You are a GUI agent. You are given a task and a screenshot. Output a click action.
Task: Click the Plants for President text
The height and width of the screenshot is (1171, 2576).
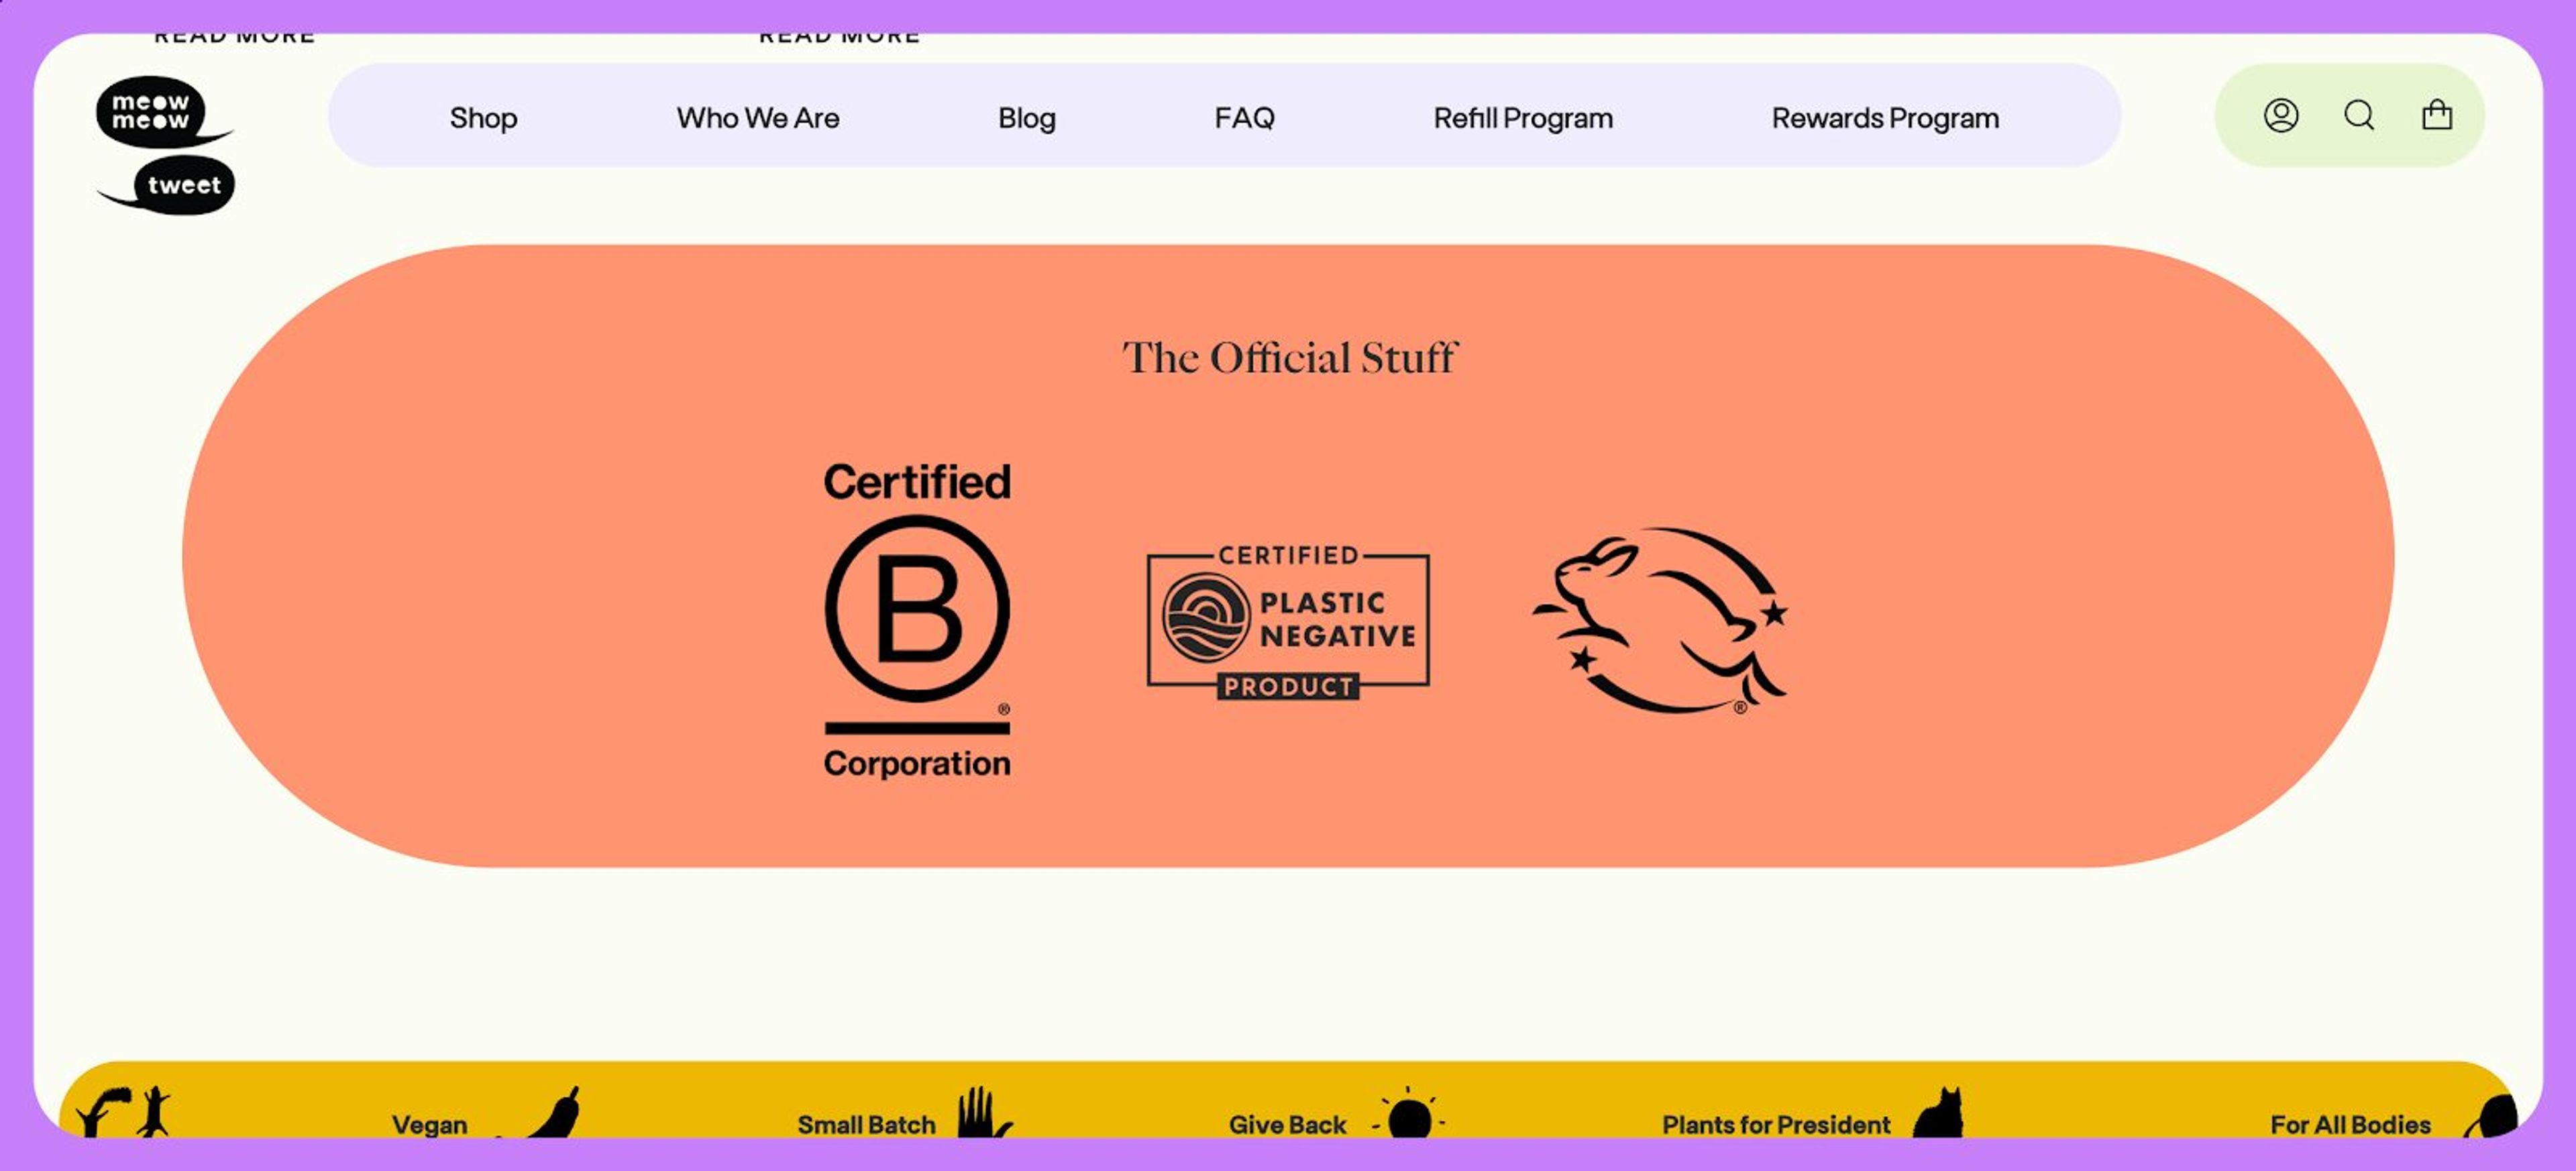(1775, 1124)
